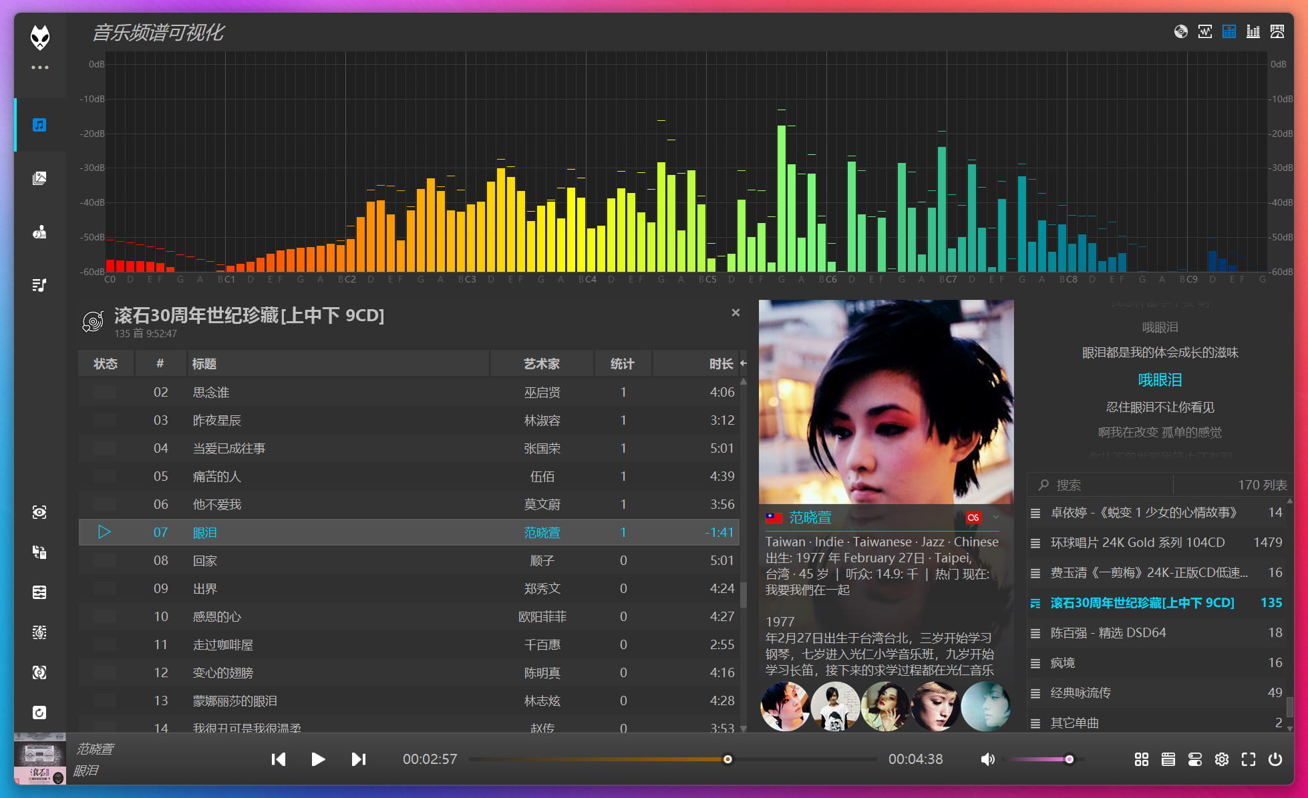Image resolution: width=1308 pixels, height=798 pixels.
Task: Open the bar spectrum visualization
Action: click(1253, 31)
